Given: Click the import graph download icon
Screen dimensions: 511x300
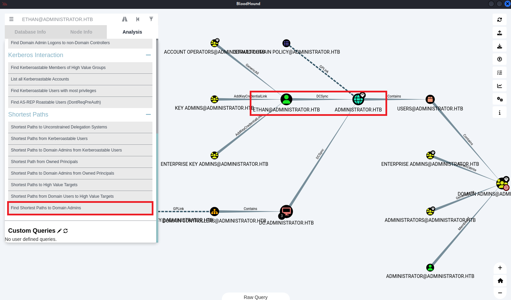Looking at the screenshot, I should (x=499, y=46).
